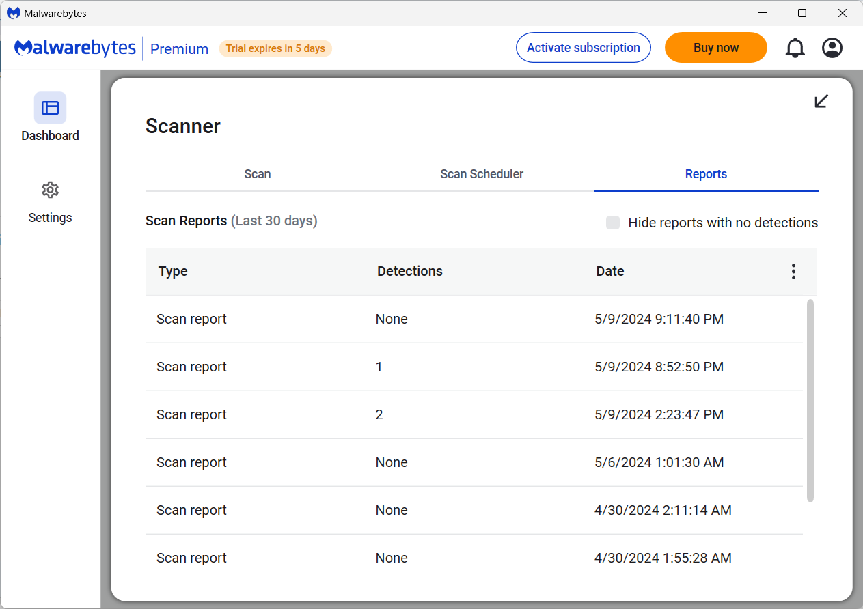Open the scan report from 9:11:40 PM
Screen dimensions: 863x609
[474, 319]
